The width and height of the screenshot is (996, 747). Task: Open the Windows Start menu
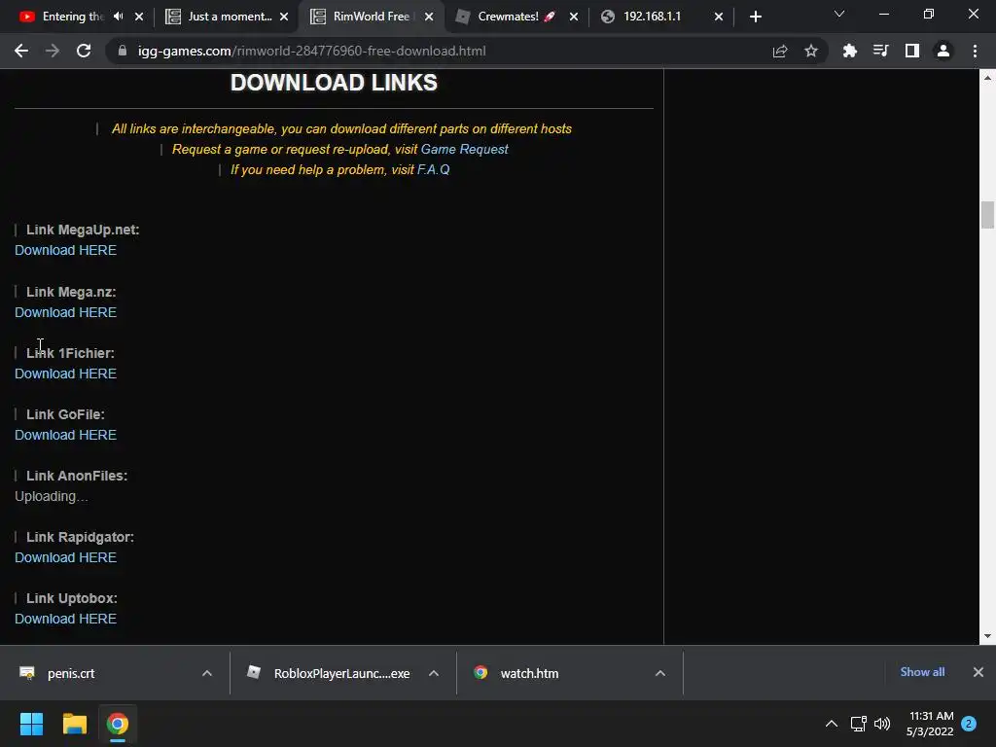coord(31,724)
